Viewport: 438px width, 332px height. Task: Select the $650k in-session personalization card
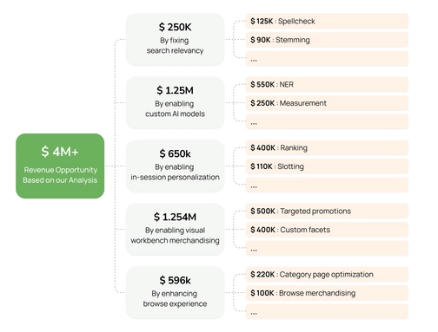[175, 166]
